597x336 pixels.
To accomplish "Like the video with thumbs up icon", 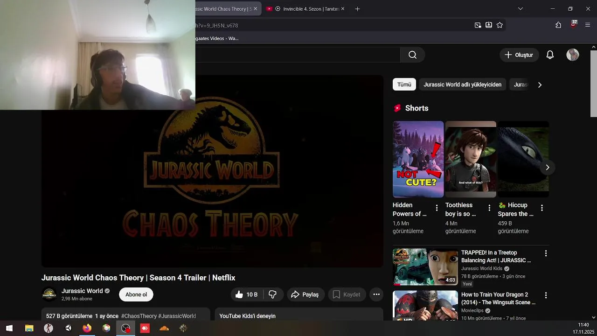I will 246,294.
